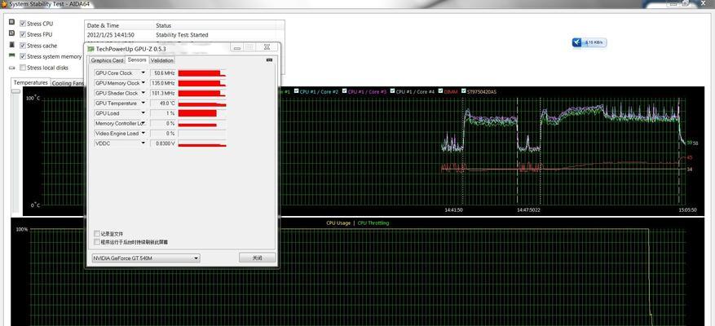Toggle the CPU #1 / Core #4 legend checkbox
Viewport: 715px width, 326px height.
(393, 91)
